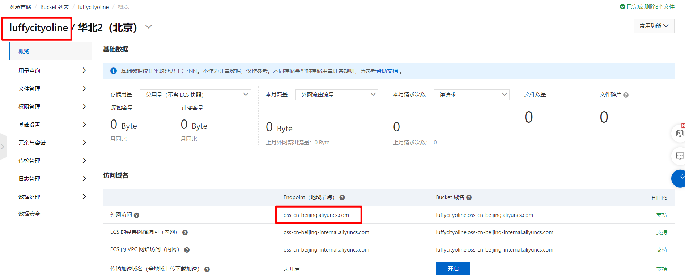
Task: Click help icon beside Endpoint（地域节点）
Action: click(x=342, y=198)
